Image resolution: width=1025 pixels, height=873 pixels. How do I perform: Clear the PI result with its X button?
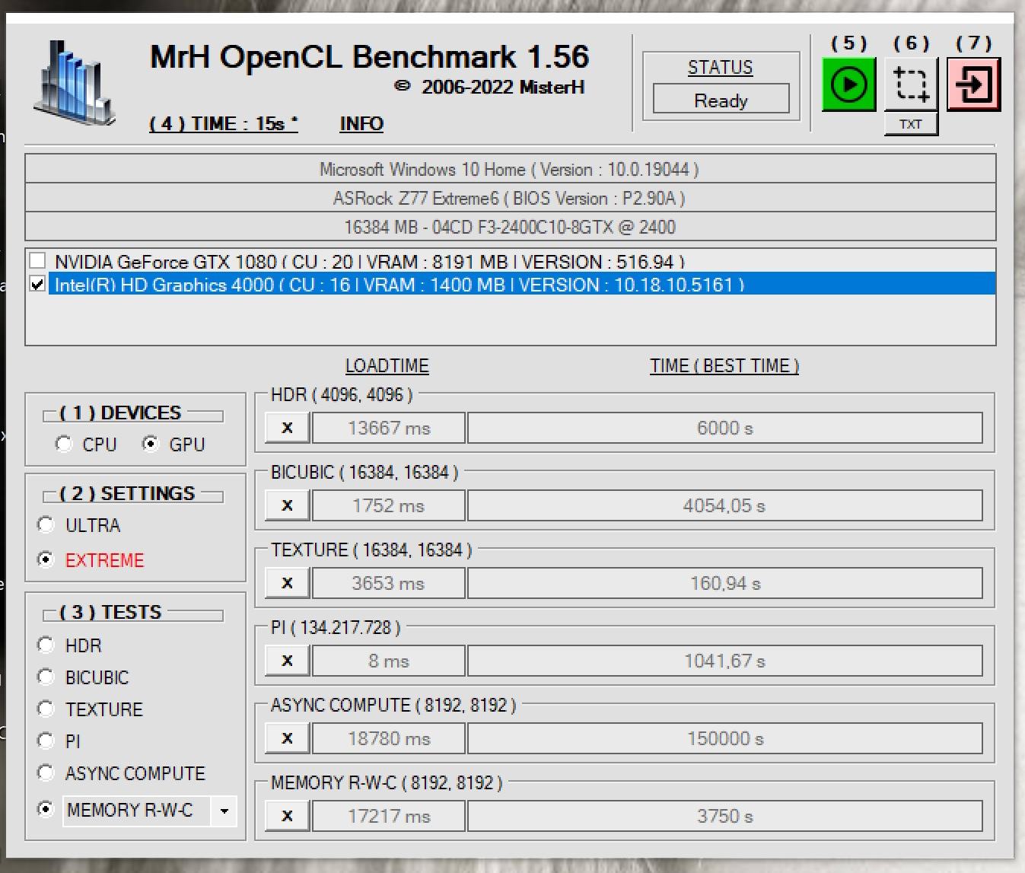[288, 661]
